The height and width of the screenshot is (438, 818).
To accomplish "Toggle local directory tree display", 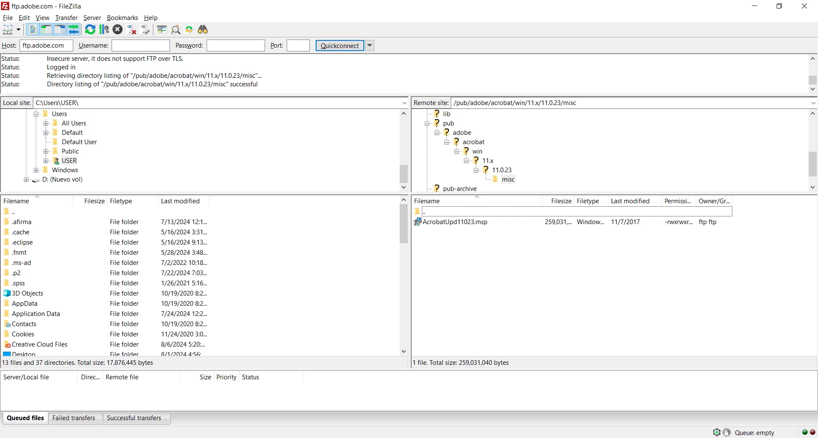I will [x=46, y=29].
